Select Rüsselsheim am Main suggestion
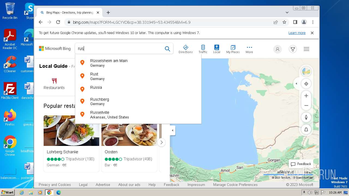 coord(138,63)
